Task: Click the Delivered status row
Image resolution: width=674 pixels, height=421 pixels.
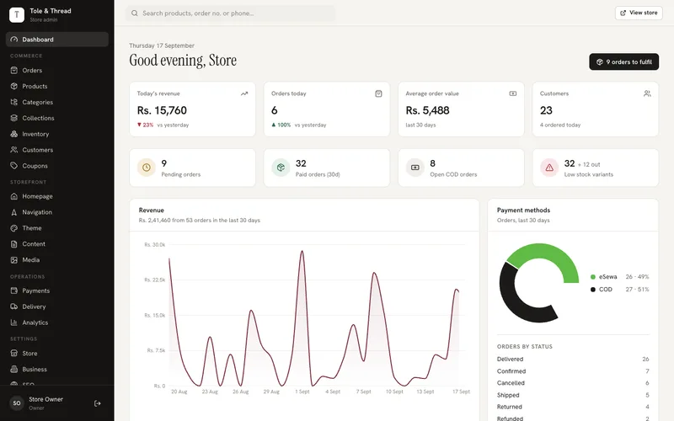Action: (573, 360)
